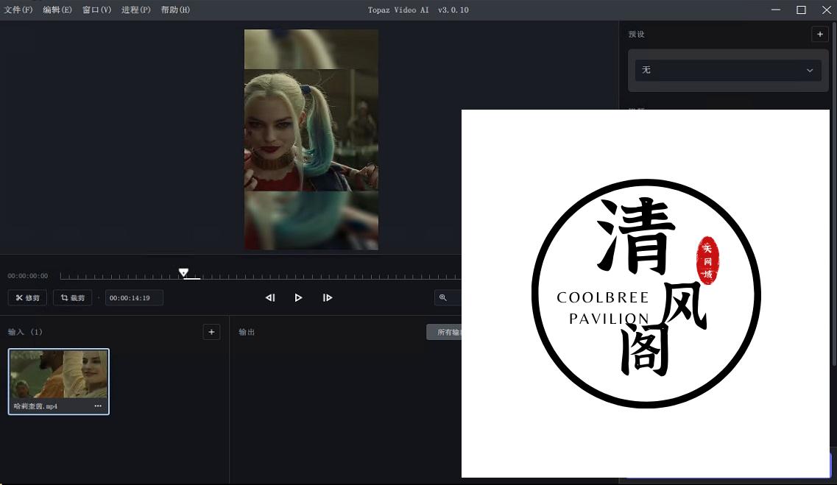Expand the 预设 preset dropdown showing 无
837x485 pixels.
[728, 70]
